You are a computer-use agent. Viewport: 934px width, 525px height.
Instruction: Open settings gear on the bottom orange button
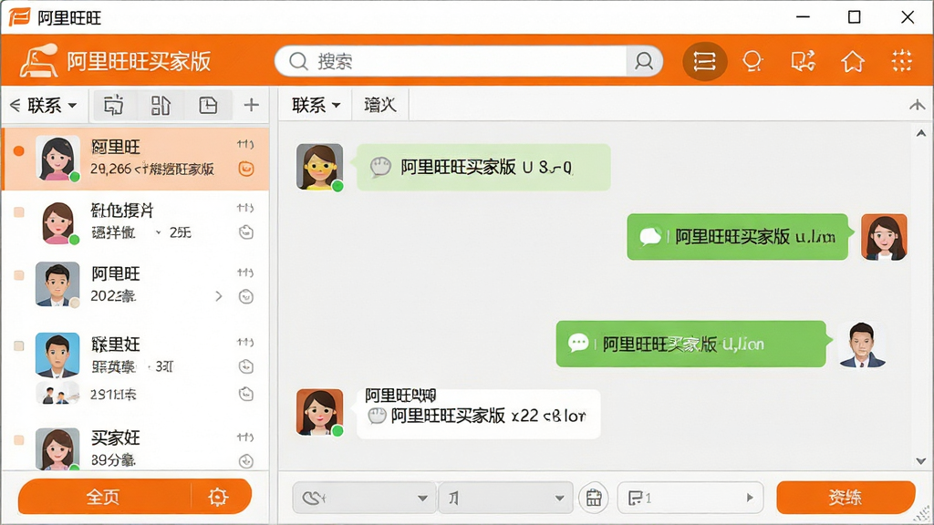218,497
